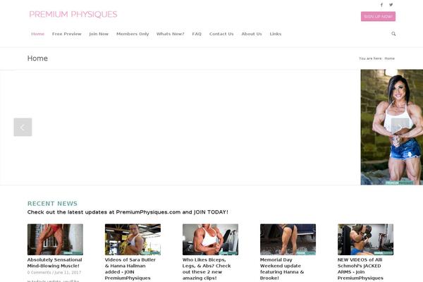423x282 pixels.
Task: Open the Free Preview menu item
Action: pyautogui.click(x=67, y=34)
